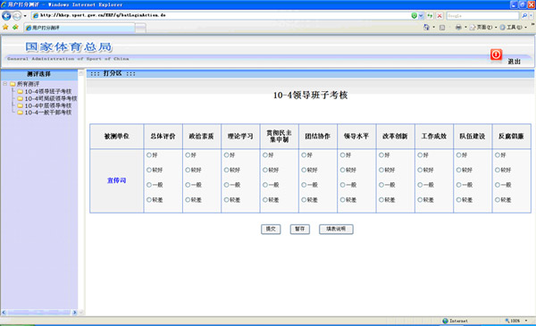Click the red logout power icon
Image resolution: width=536 pixels, height=326 pixels.
click(496, 54)
